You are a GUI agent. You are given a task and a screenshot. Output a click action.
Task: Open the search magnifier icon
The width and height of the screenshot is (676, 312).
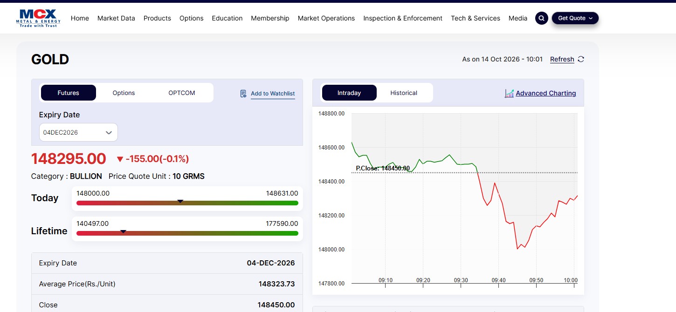tap(541, 18)
